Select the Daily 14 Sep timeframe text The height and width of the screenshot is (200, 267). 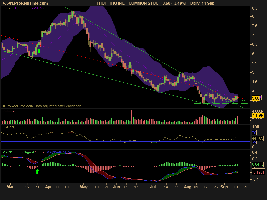point(202,3)
